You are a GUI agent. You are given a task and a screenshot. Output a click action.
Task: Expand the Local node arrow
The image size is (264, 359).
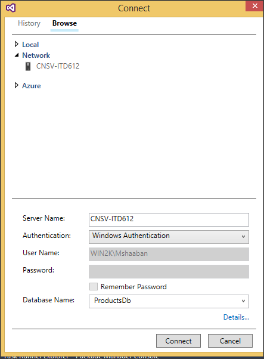pos(17,44)
